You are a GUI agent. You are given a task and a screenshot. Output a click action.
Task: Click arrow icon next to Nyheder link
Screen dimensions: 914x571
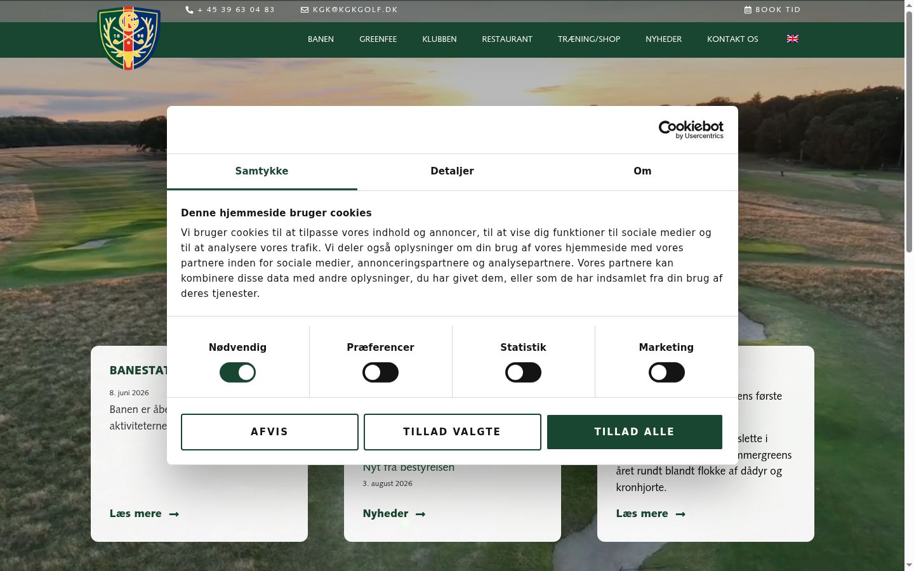420,514
